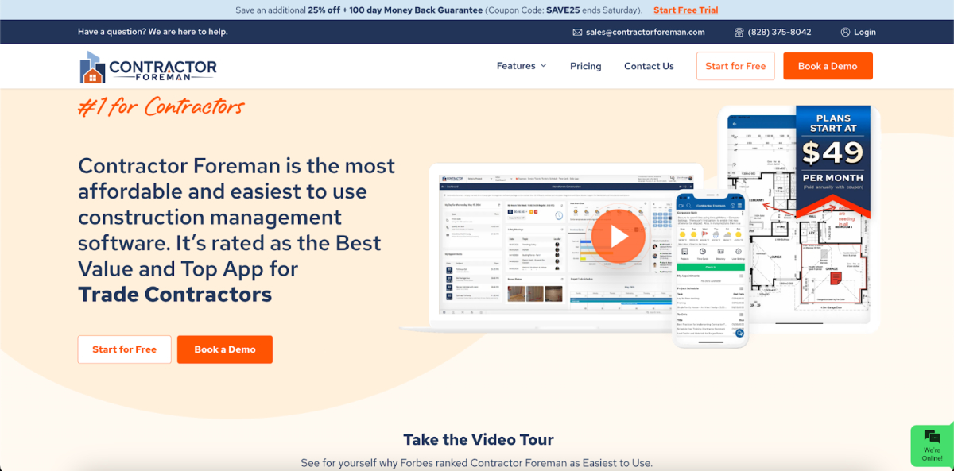Viewport: 954px width, 471px height.
Task: Follow the Start Free Trial link
Action: [x=685, y=10]
